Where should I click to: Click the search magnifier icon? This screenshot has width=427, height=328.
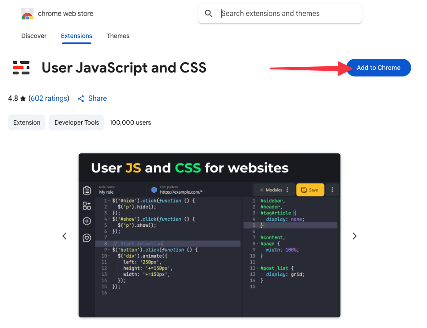208,14
